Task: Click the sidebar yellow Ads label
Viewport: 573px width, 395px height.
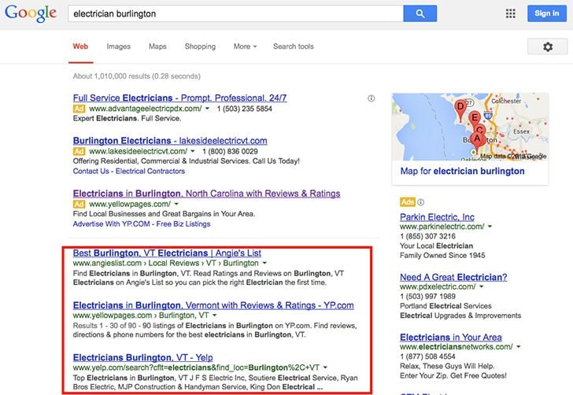Action: pyautogui.click(x=408, y=201)
